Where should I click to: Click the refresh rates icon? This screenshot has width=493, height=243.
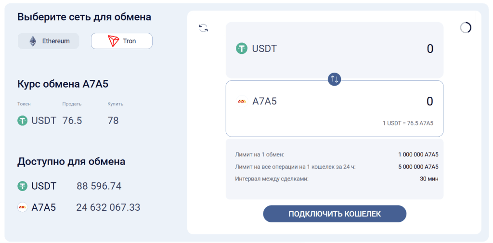point(204,28)
